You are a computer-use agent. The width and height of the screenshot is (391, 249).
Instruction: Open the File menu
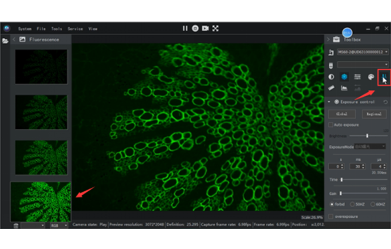(41, 29)
